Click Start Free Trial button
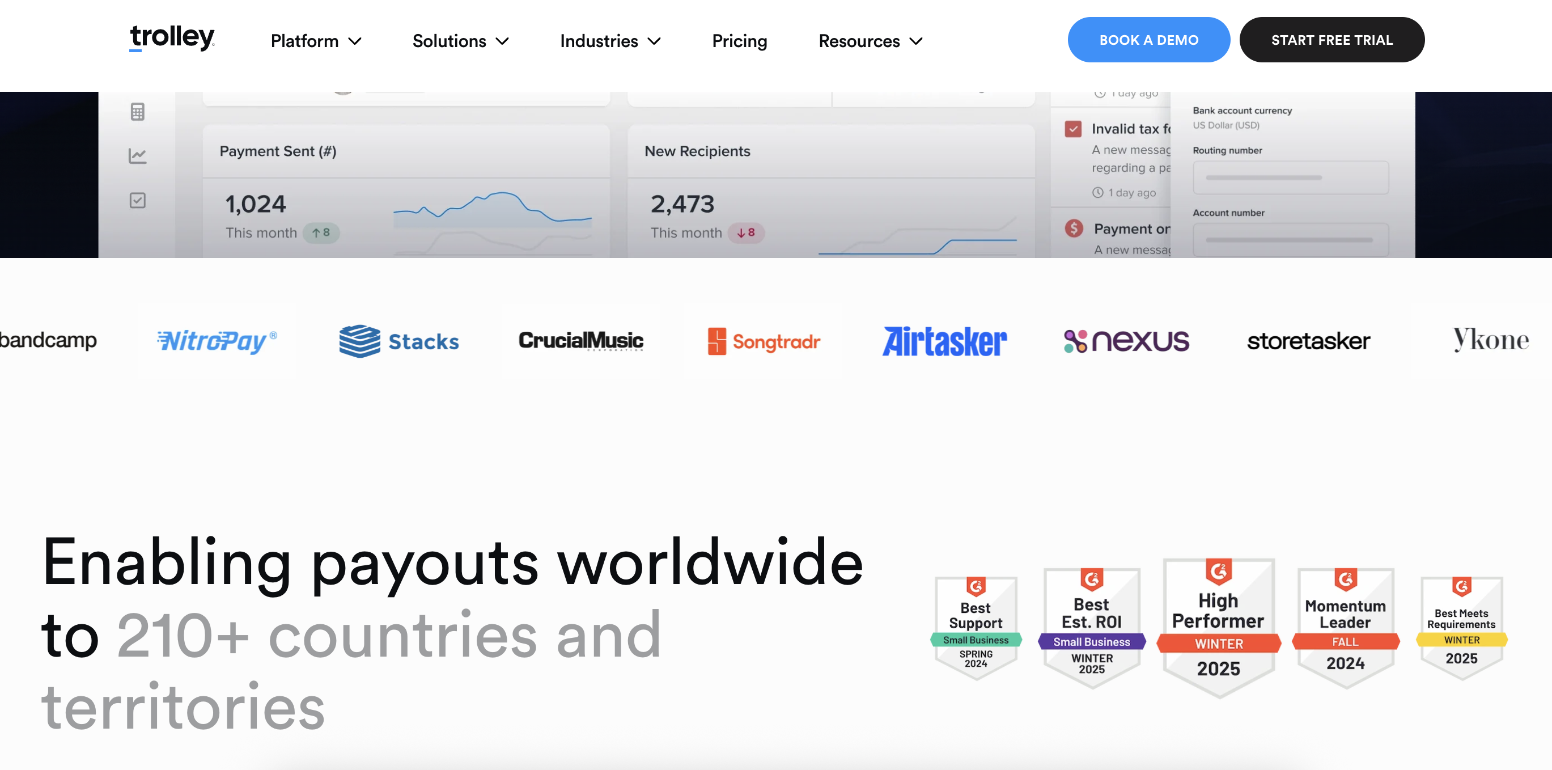Image resolution: width=1552 pixels, height=770 pixels. pyautogui.click(x=1332, y=40)
